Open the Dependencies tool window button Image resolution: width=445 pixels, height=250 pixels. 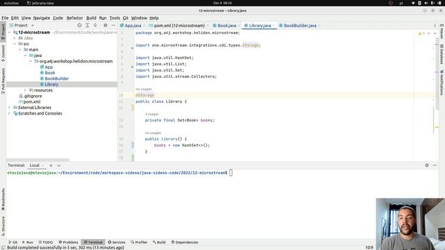pyautogui.click(x=184, y=242)
